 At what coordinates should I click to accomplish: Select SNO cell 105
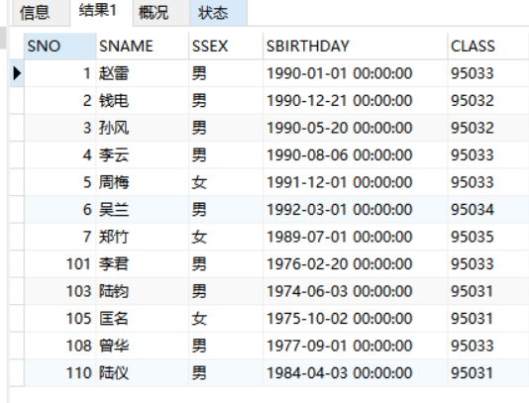coord(60,319)
